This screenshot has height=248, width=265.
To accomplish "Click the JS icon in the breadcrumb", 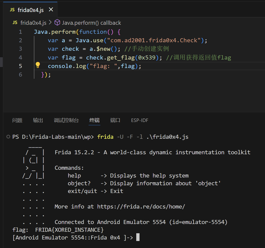I will pyautogui.click(x=15, y=22).
